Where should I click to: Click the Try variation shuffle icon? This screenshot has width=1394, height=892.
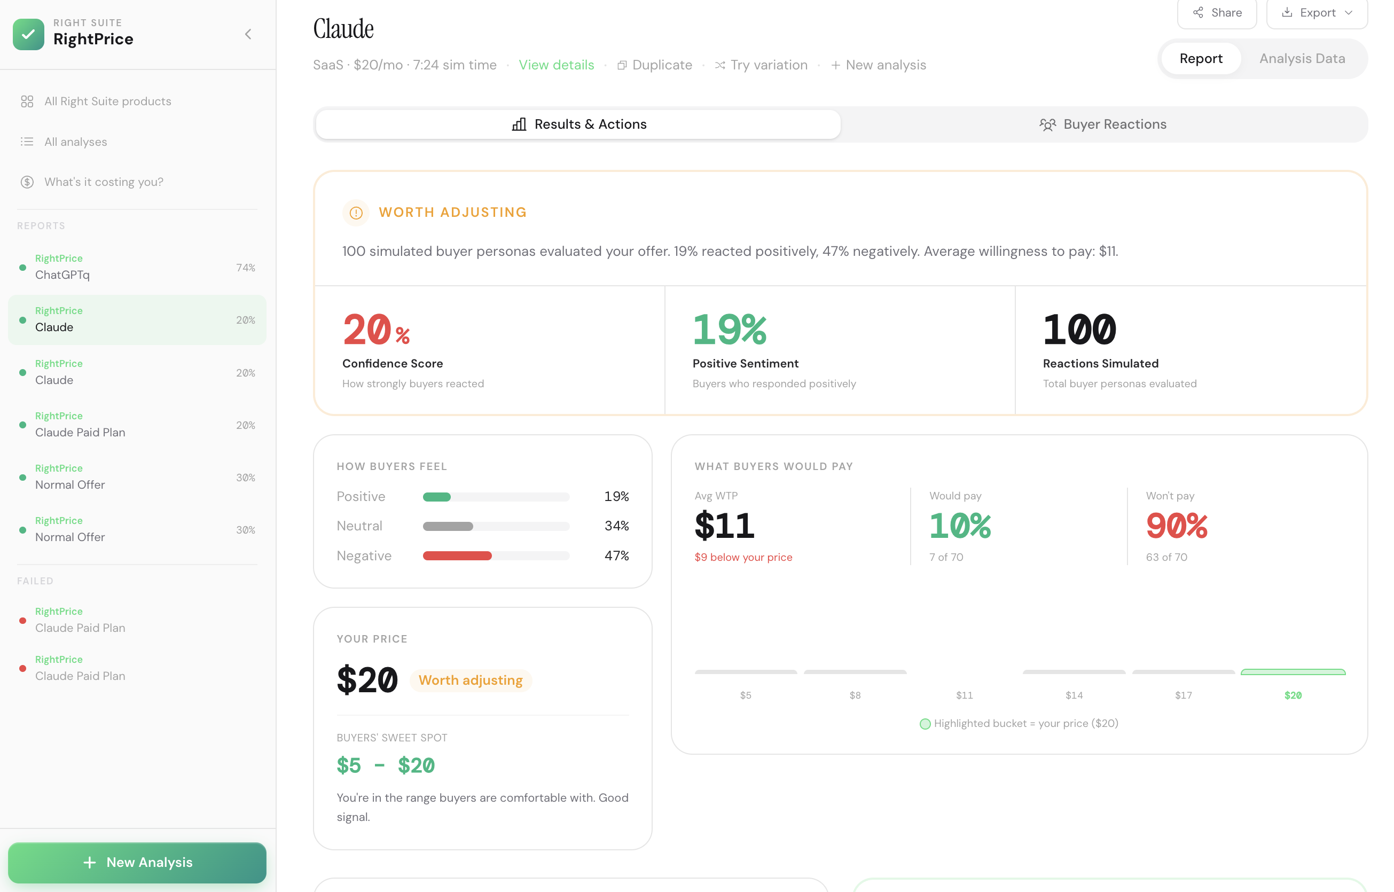click(719, 66)
